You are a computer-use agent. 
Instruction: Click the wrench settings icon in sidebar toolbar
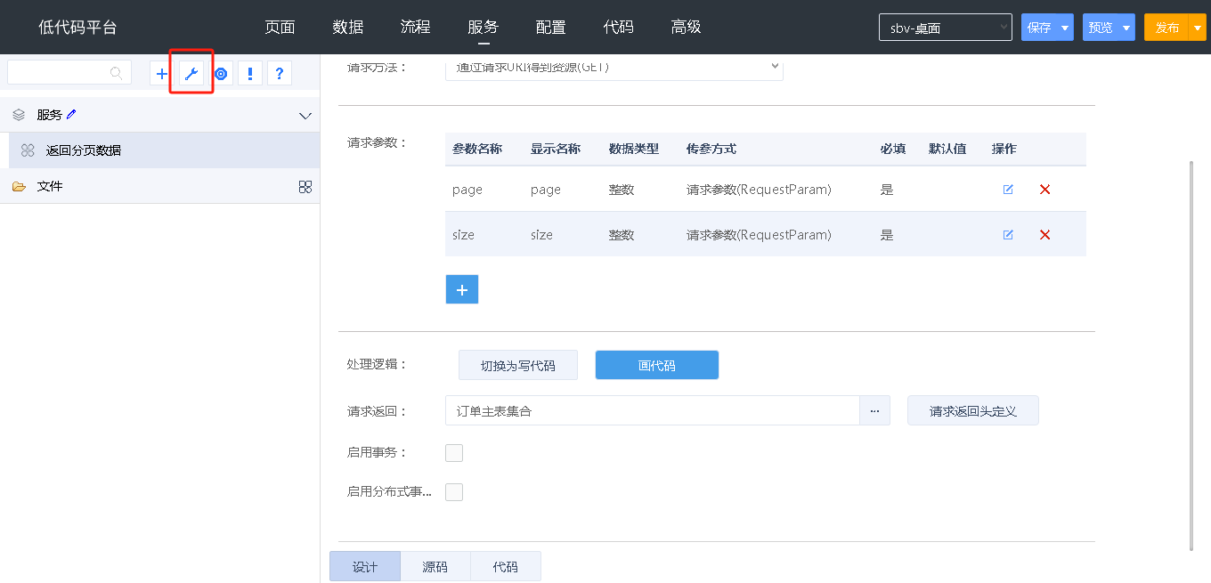click(191, 73)
